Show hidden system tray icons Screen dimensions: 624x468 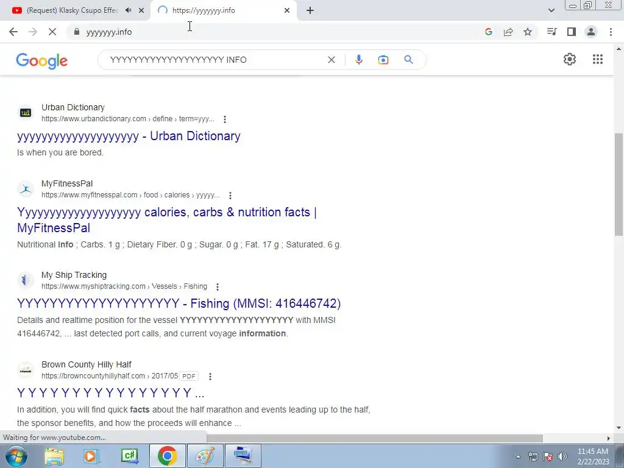click(x=518, y=456)
